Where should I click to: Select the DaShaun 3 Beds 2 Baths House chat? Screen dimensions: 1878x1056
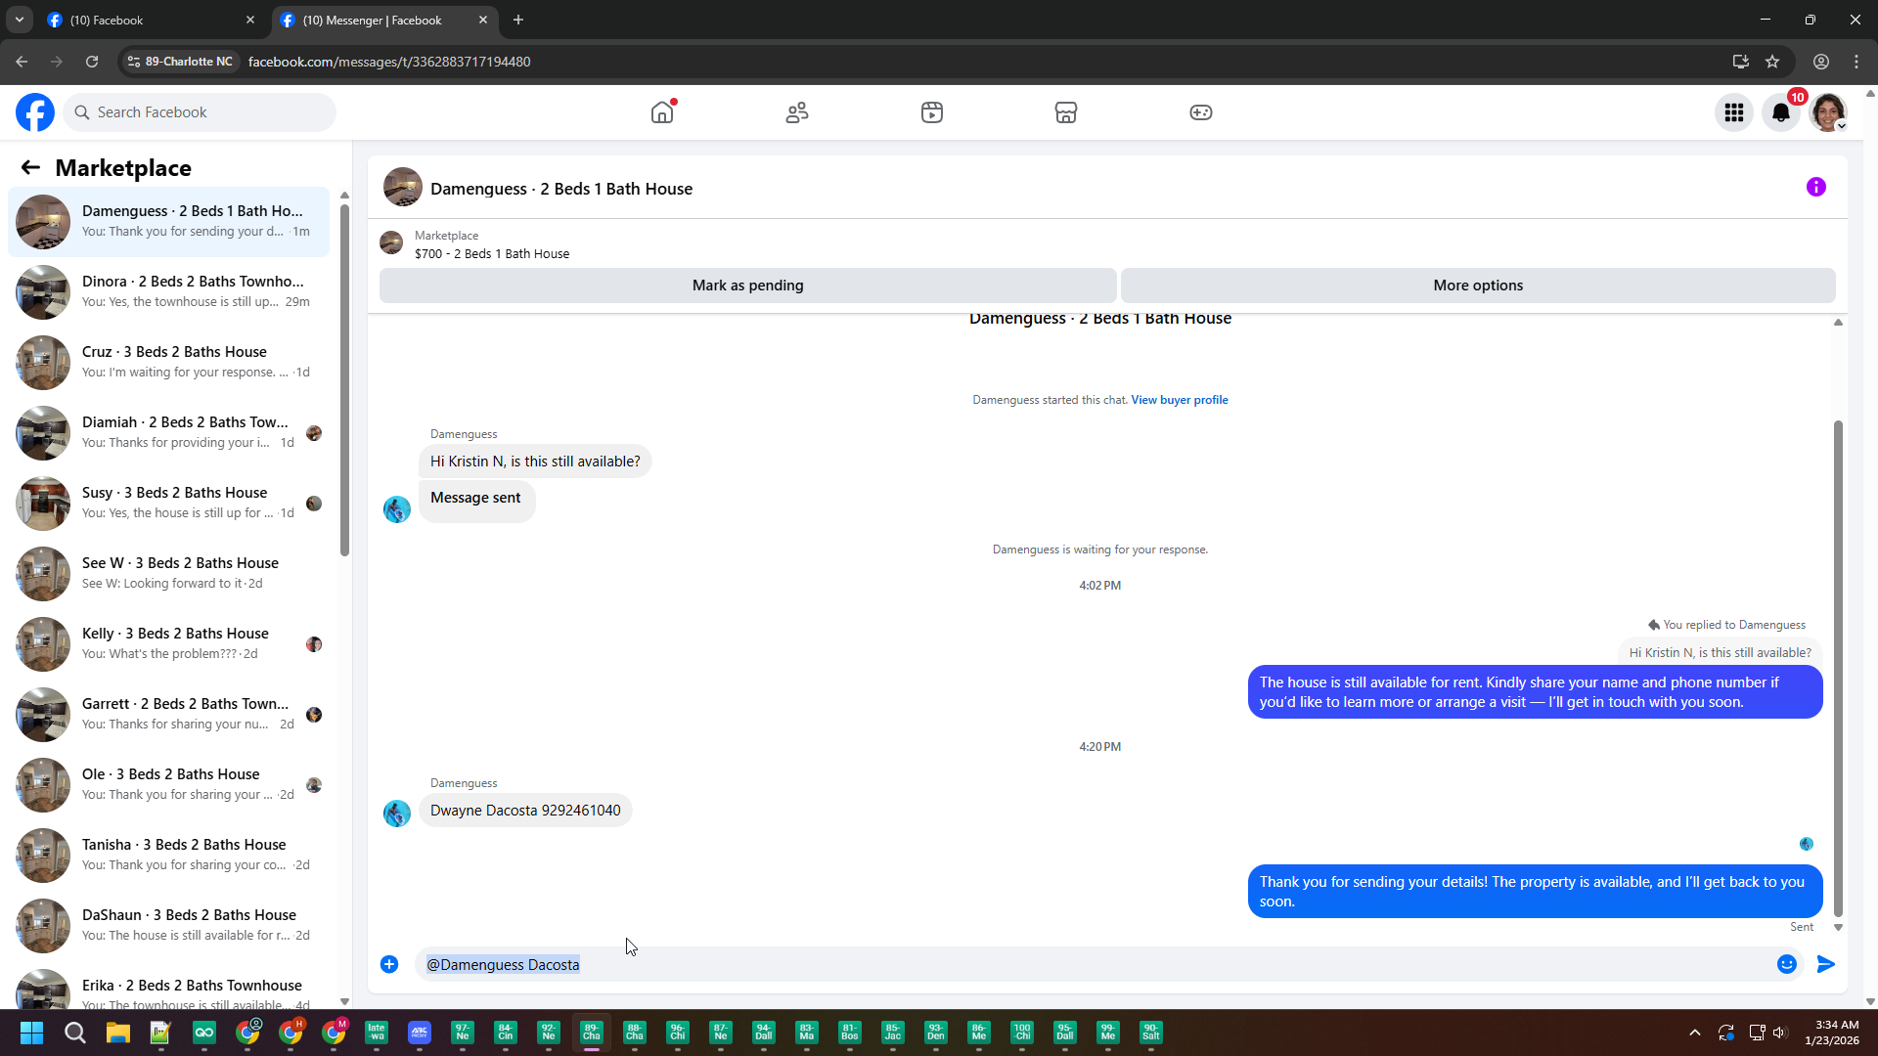tap(169, 926)
